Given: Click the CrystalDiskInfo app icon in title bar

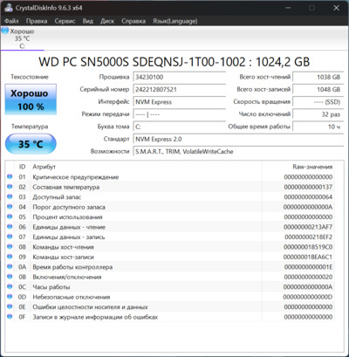Looking at the screenshot, I should [x=8, y=8].
